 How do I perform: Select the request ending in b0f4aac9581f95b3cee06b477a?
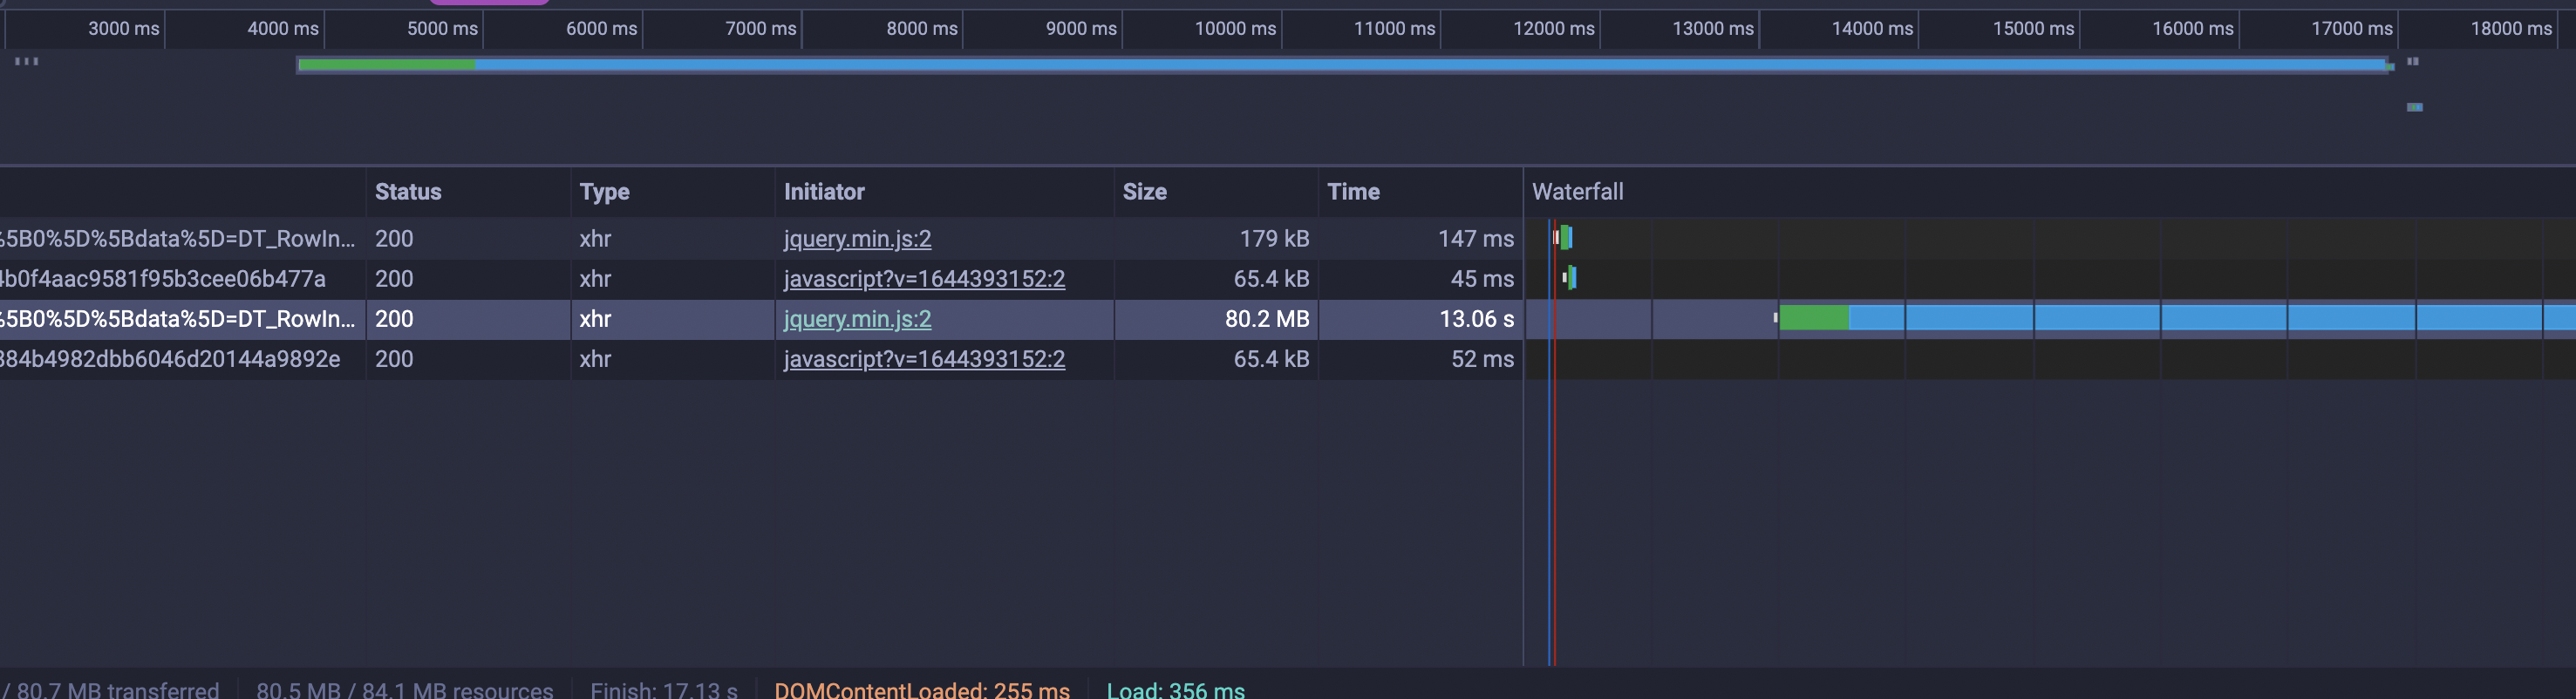tap(163, 279)
